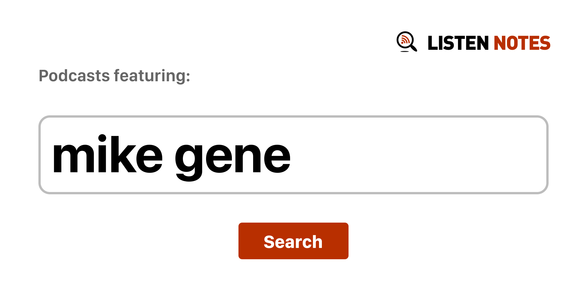
Task: Click the "Podcasts featuring:" label
Action: (x=114, y=76)
